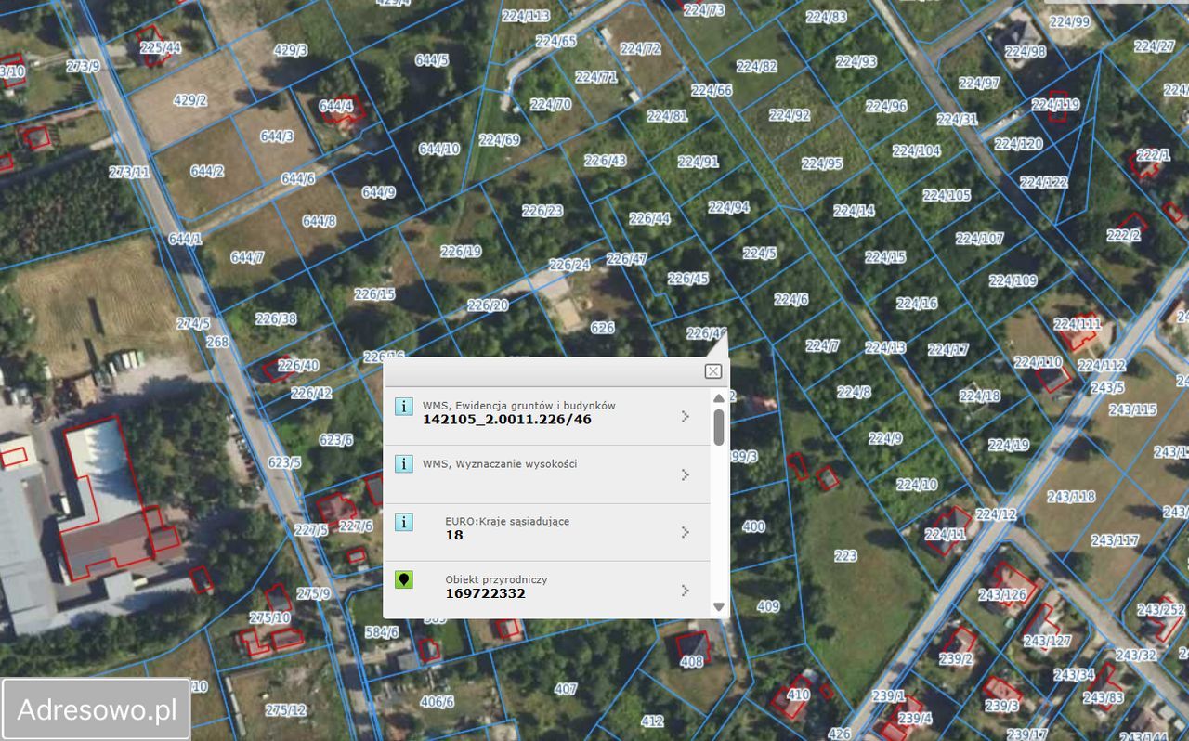Click parcel label 429/2 on the map
Viewport: 1189px width, 741px height.
190,99
